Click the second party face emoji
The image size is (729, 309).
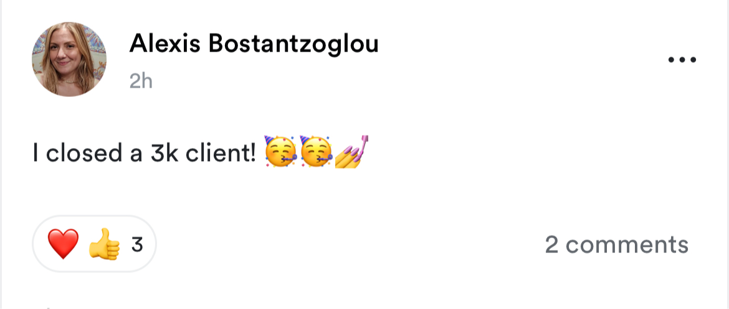[316, 152]
